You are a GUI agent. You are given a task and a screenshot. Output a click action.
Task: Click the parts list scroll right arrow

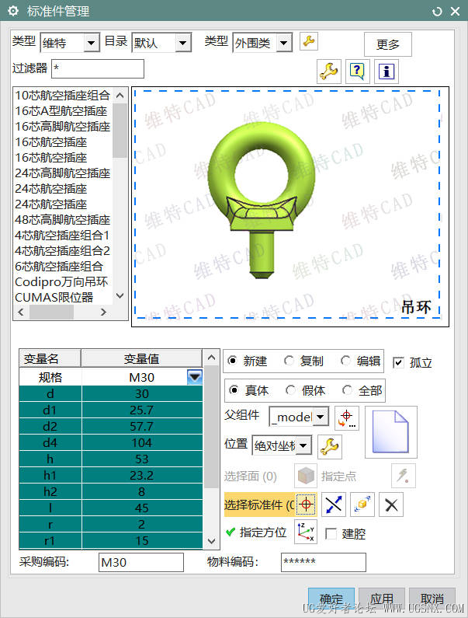pyautogui.click(x=103, y=312)
